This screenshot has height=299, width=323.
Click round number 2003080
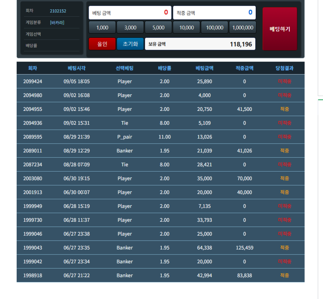click(x=32, y=178)
